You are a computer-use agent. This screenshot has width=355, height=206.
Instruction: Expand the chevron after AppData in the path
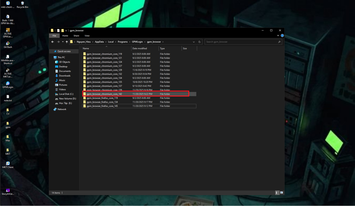coord(106,42)
